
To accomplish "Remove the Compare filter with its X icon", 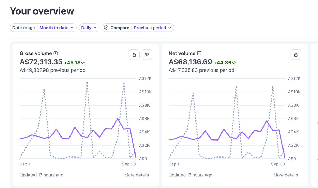I will pyautogui.click(x=106, y=28).
